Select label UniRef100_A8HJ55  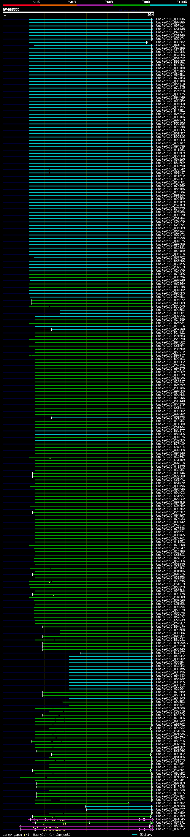click(170, 669)
